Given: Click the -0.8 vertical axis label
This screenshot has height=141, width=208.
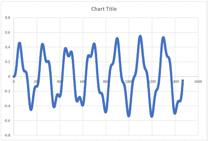Looking at the screenshot, I should pyautogui.click(x=7, y=135).
